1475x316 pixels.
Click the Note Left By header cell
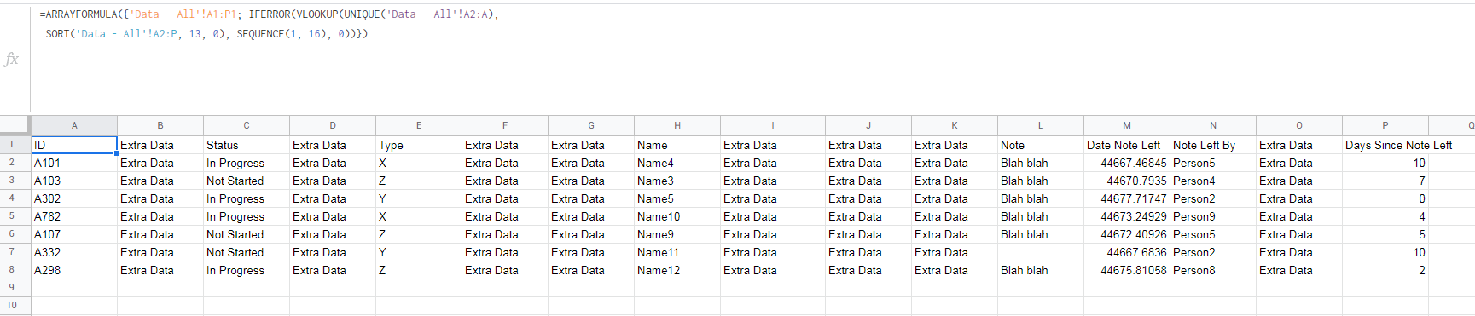(1213, 145)
